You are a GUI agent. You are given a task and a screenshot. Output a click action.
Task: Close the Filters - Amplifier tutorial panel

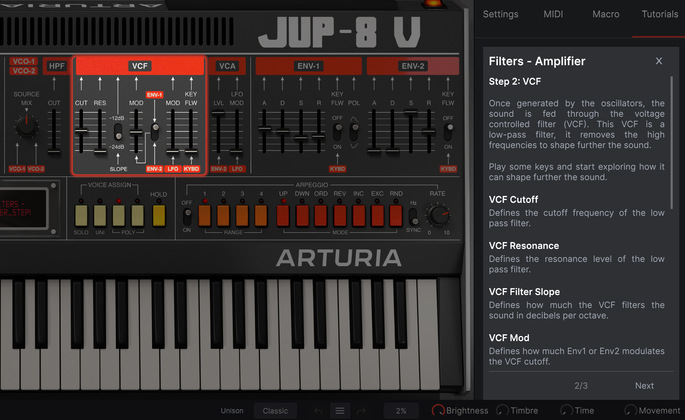coord(659,61)
